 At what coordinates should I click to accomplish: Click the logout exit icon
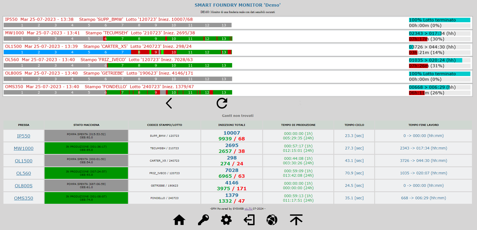coord(249,220)
